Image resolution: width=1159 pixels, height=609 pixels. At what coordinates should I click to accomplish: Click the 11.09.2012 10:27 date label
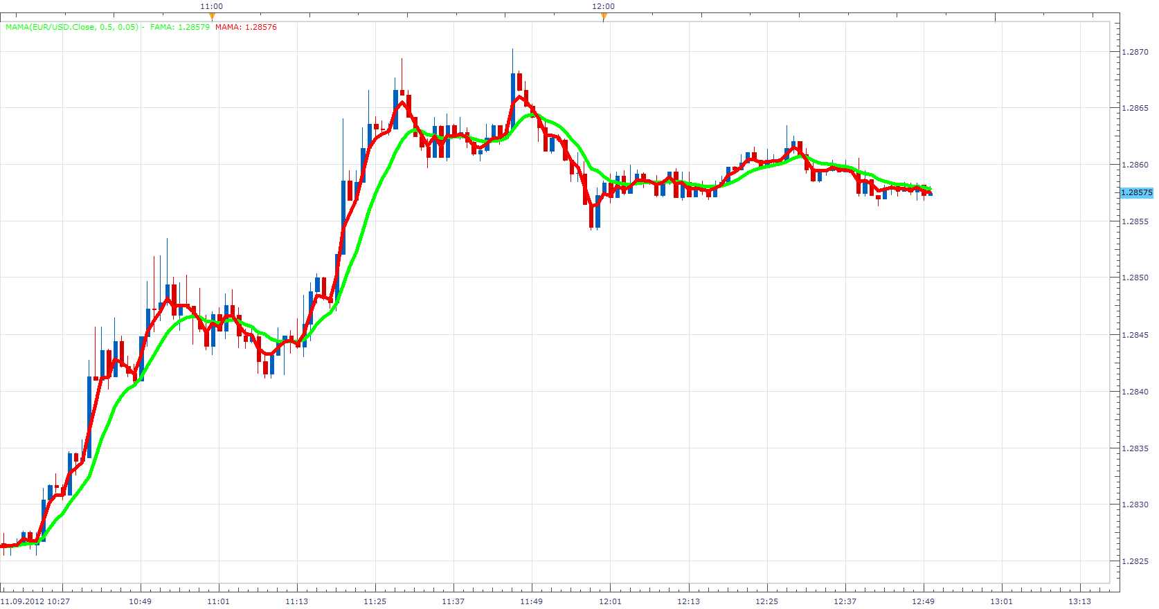click(x=35, y=601)
